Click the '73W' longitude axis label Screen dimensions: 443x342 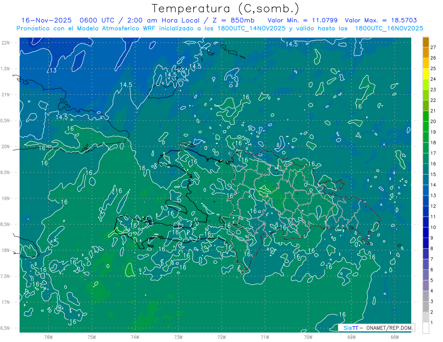pyautogui.click(x=178, y=337)
